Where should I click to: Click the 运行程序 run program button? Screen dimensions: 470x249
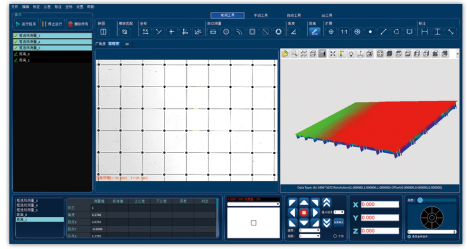click(27, 24)
